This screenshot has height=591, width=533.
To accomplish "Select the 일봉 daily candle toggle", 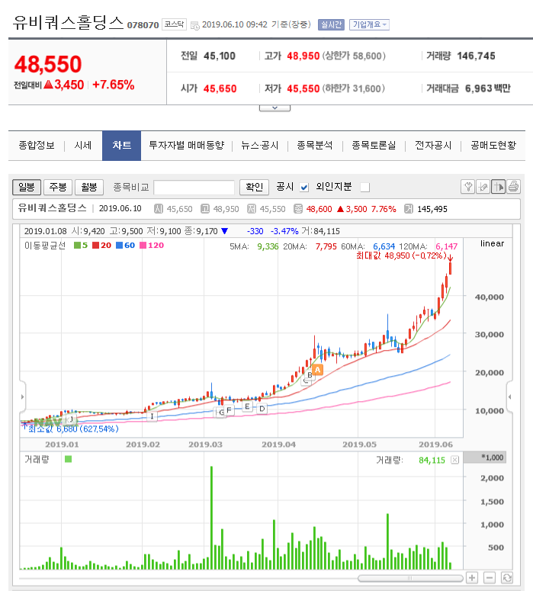I will click(27, 187).
